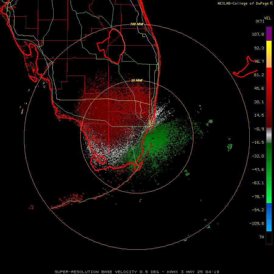Click the -63.1 velocity scale value
The height and width of the screenshot is (274, 274).
coord(258,183)
